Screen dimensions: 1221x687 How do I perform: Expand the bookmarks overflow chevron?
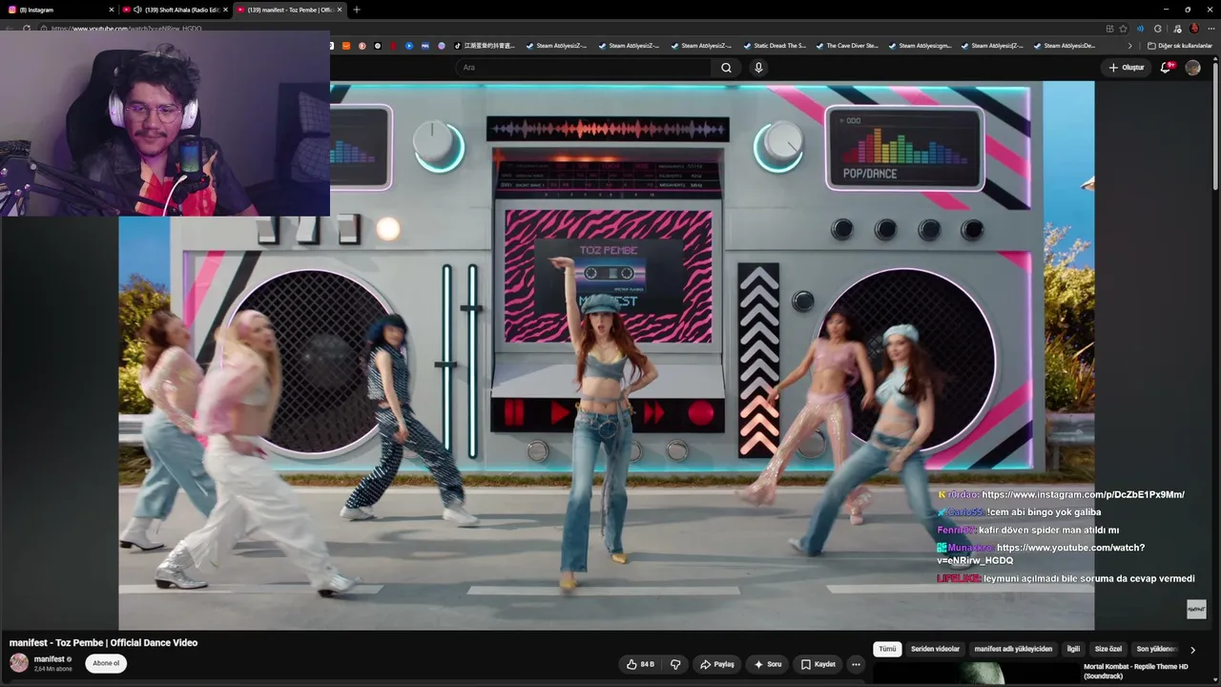point(1130,46)
